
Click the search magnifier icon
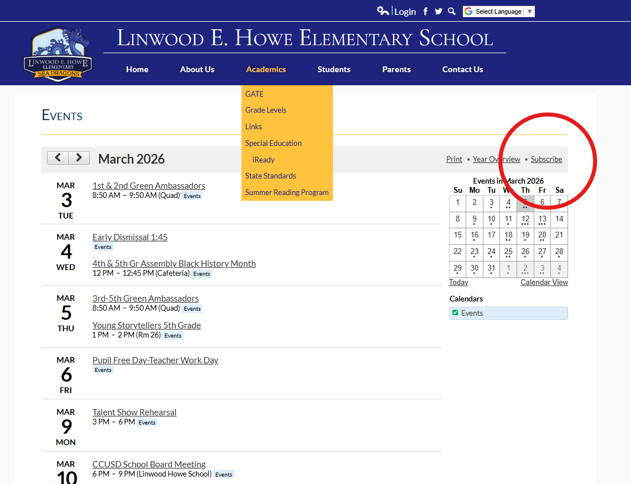(x=451, y=11)
